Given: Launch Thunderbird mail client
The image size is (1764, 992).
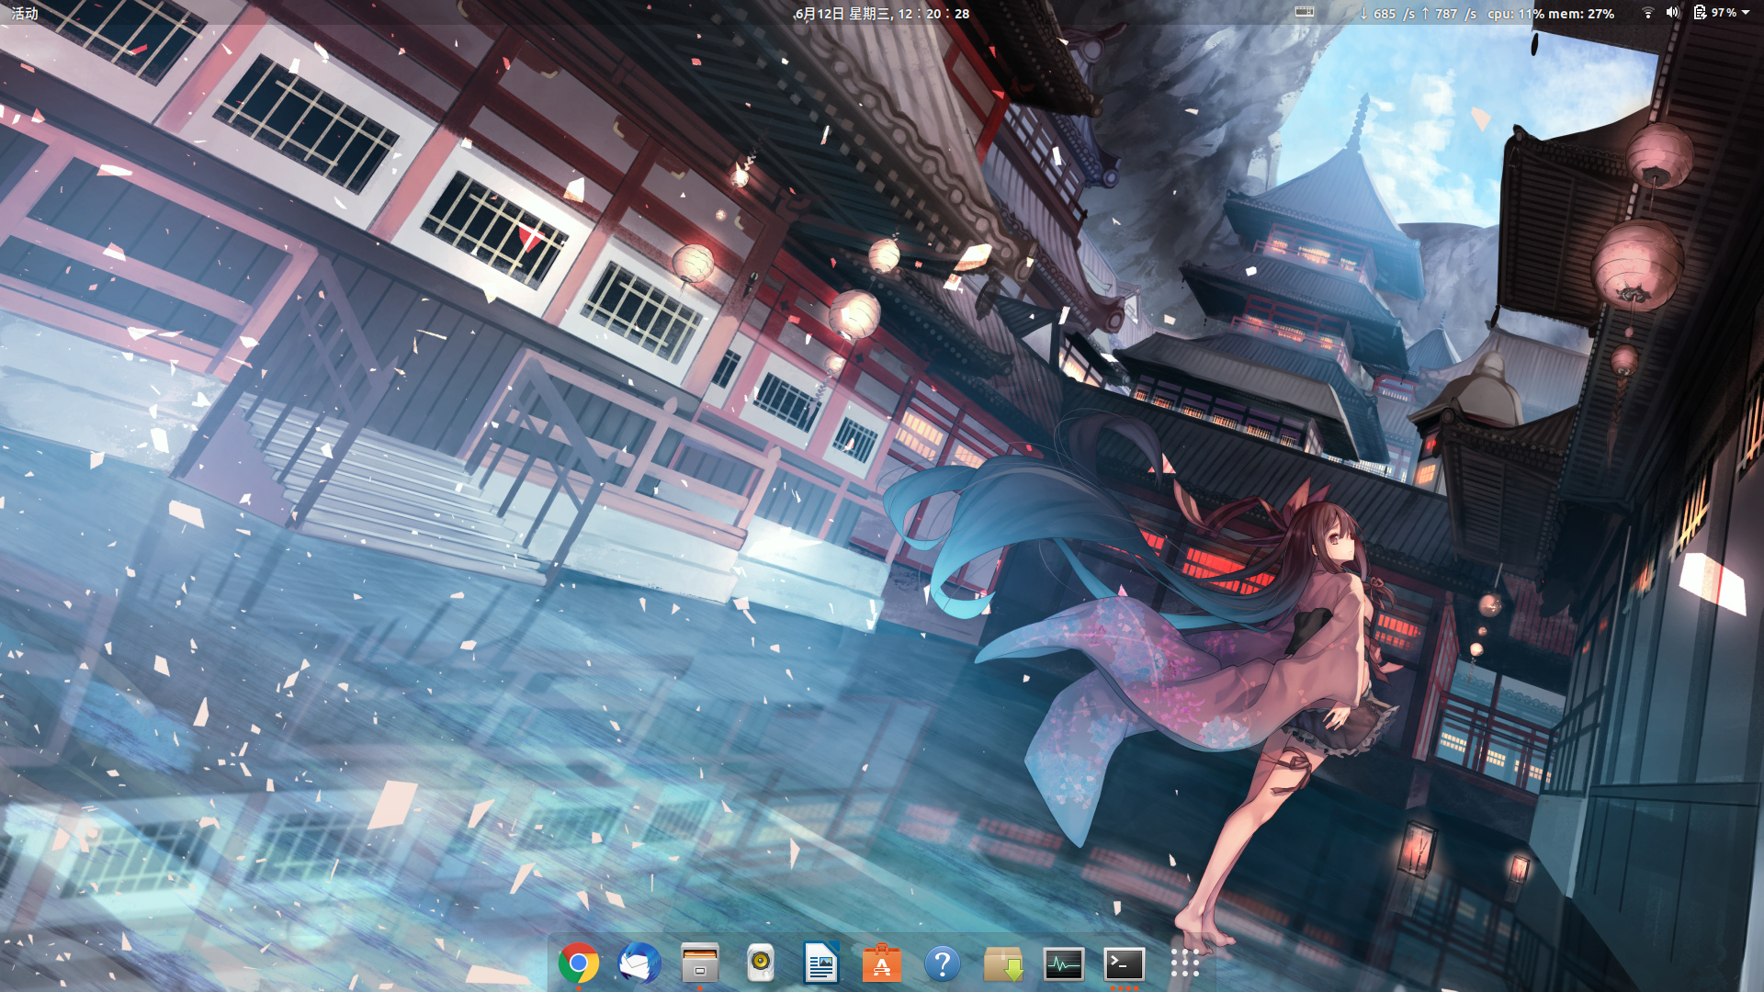Looking at the screenshot, I should pos(639,964).
